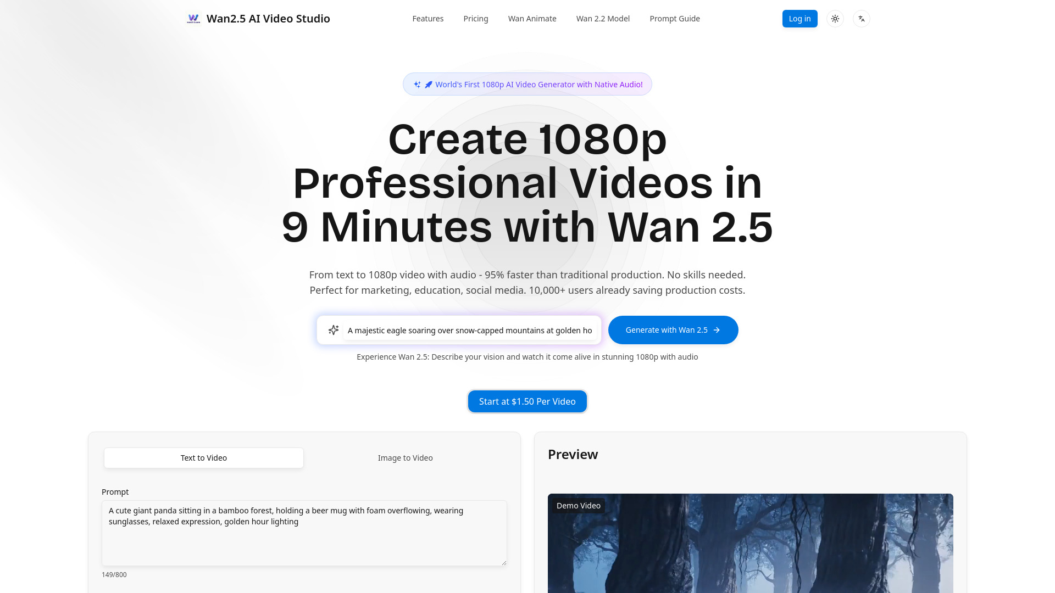The image size is (1055, 593).
Task: Click the Wan2.5 Studio logo icon
Action: click(193, 18)
